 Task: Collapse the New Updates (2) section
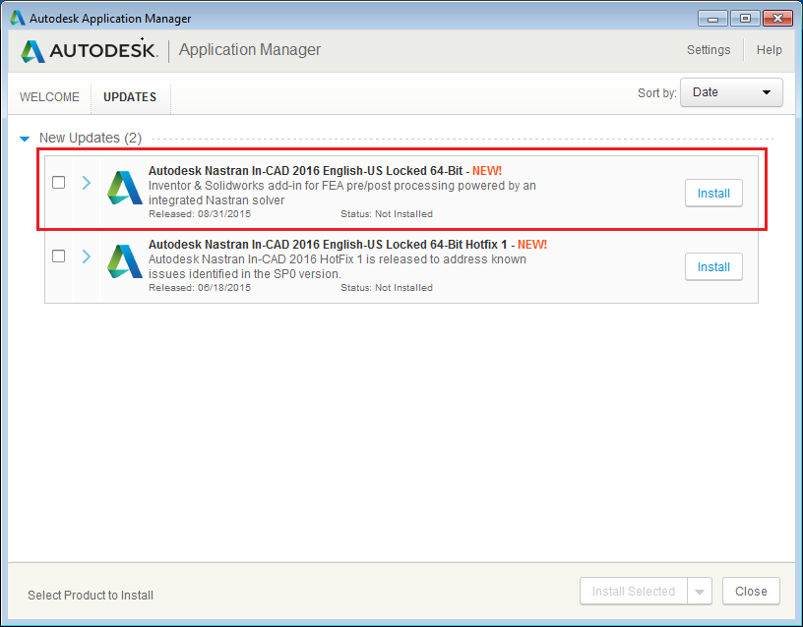(x=25, y=139)
